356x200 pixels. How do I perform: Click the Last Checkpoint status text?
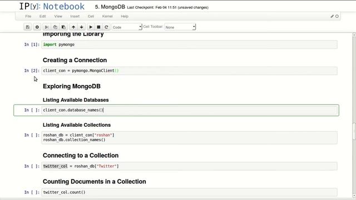click(167, 7)
